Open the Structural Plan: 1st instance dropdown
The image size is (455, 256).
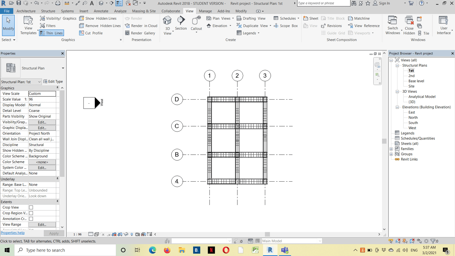[39, 82]
